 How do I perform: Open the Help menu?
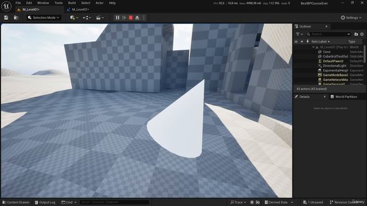tap(112, 3)
